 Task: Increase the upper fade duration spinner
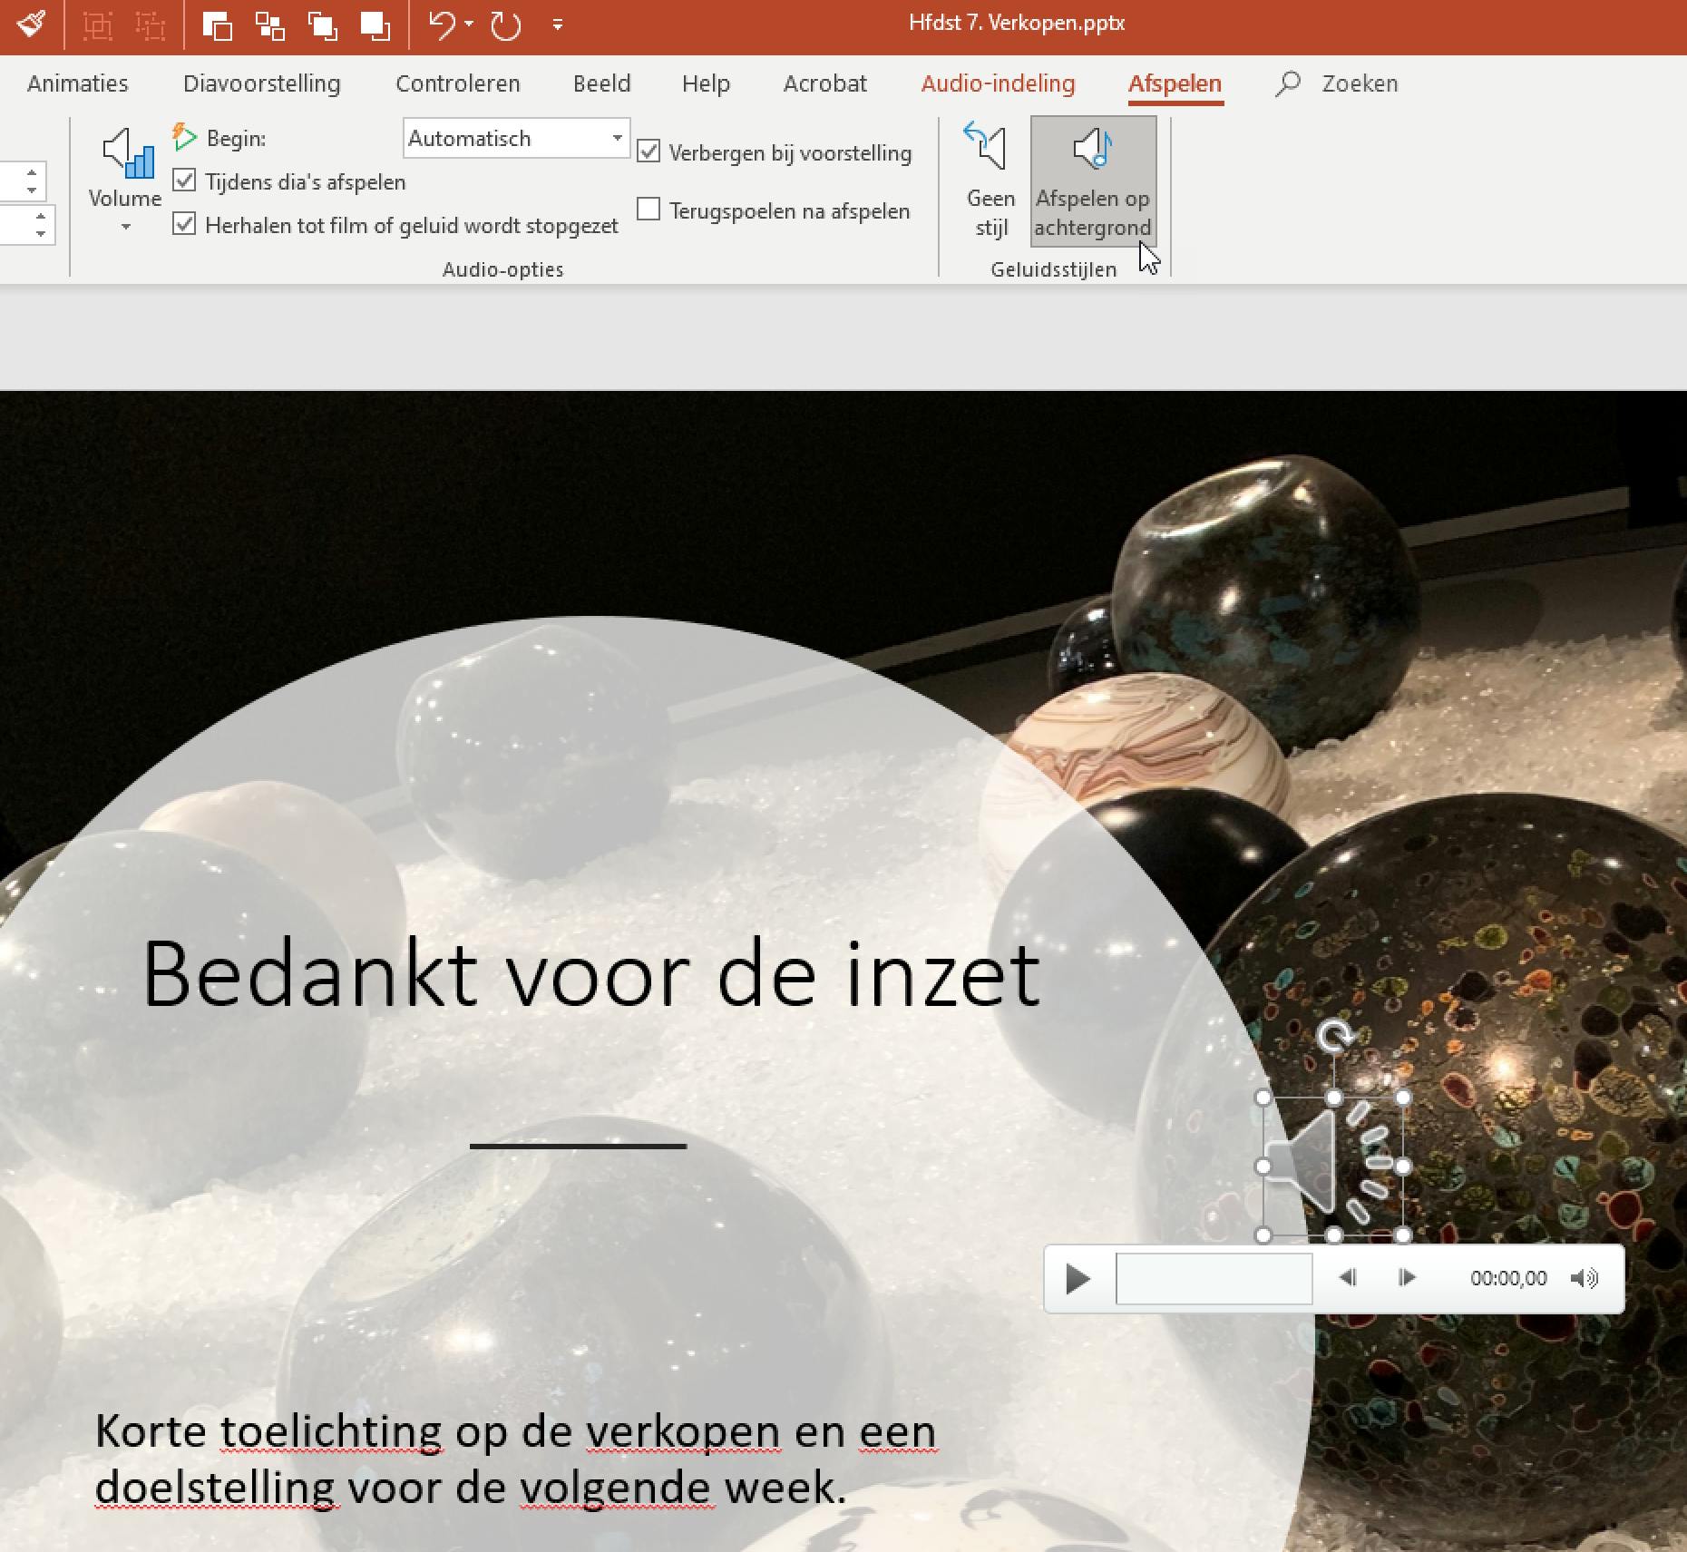[32, 171]
